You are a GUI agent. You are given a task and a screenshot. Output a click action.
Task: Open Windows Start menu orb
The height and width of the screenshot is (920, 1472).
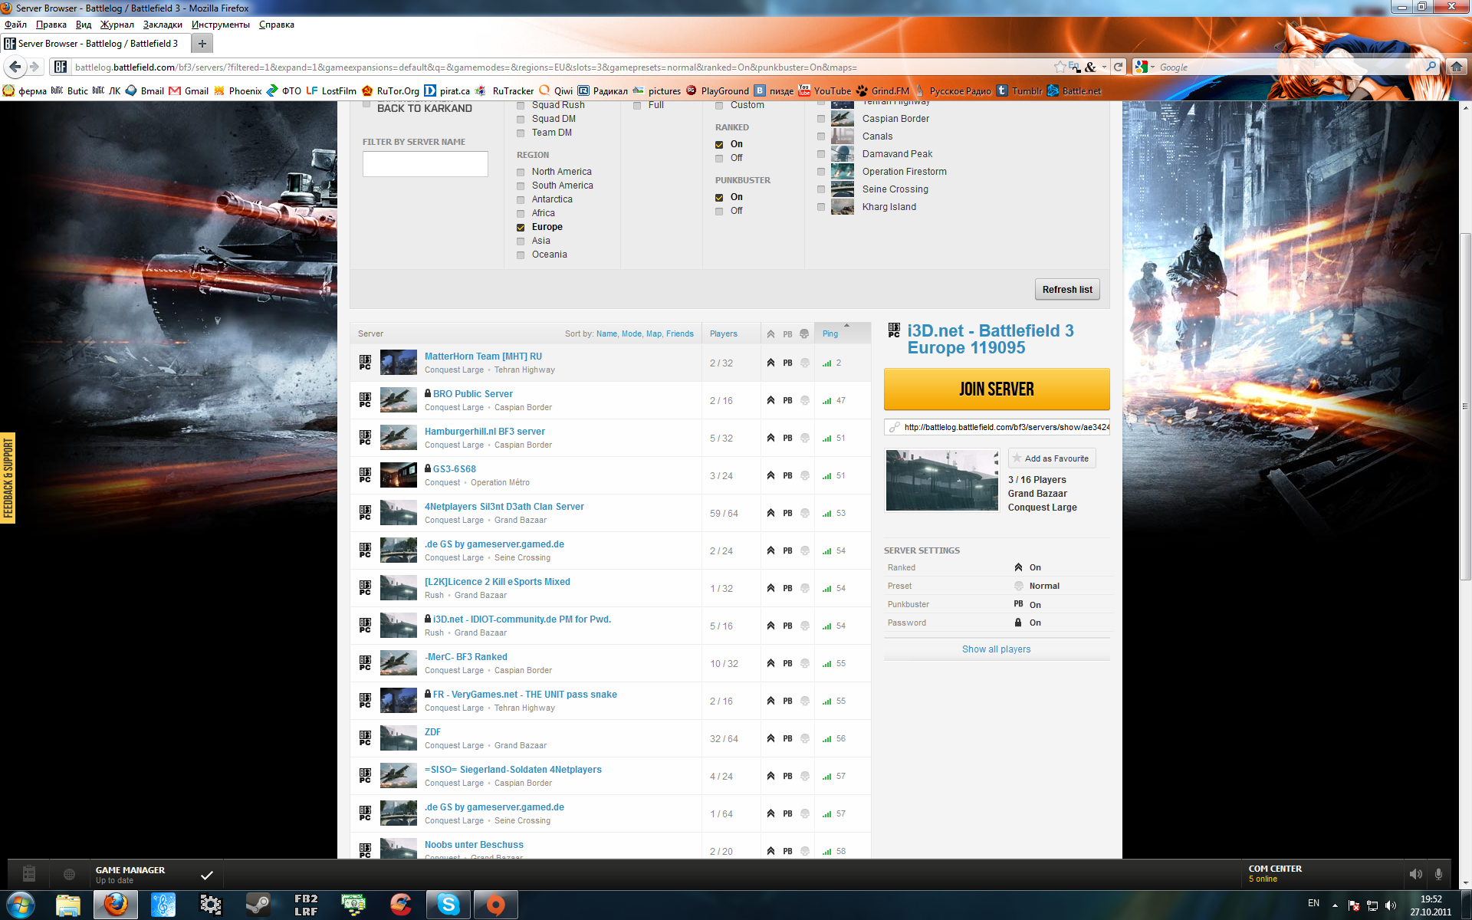21,905
